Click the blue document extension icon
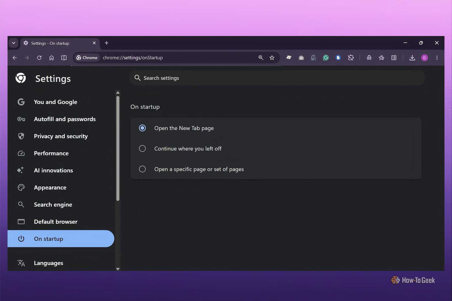Image resolution: width=452 pixels, height=301 pixels. [338, 58]
